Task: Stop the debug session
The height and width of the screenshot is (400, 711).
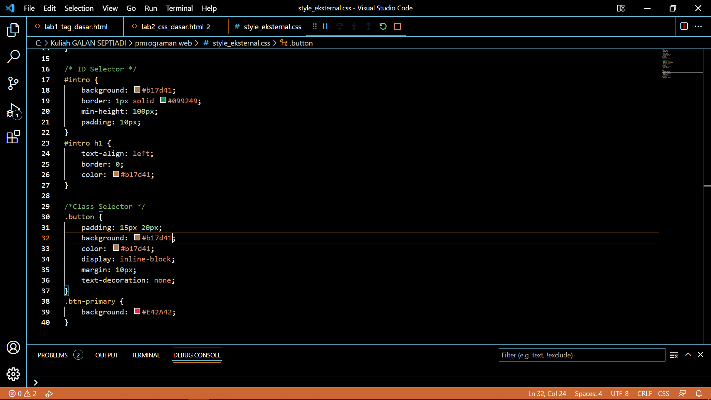Action: tap(397, 26)
